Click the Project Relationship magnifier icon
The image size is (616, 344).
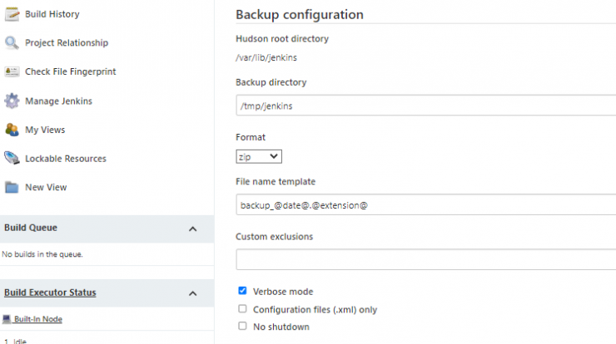click(12, 42)
